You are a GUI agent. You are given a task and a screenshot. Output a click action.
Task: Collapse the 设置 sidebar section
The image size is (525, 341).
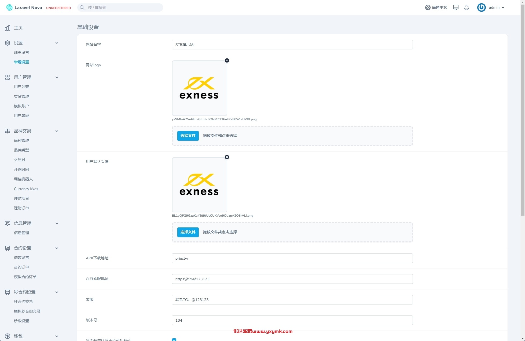pos(57,43)
